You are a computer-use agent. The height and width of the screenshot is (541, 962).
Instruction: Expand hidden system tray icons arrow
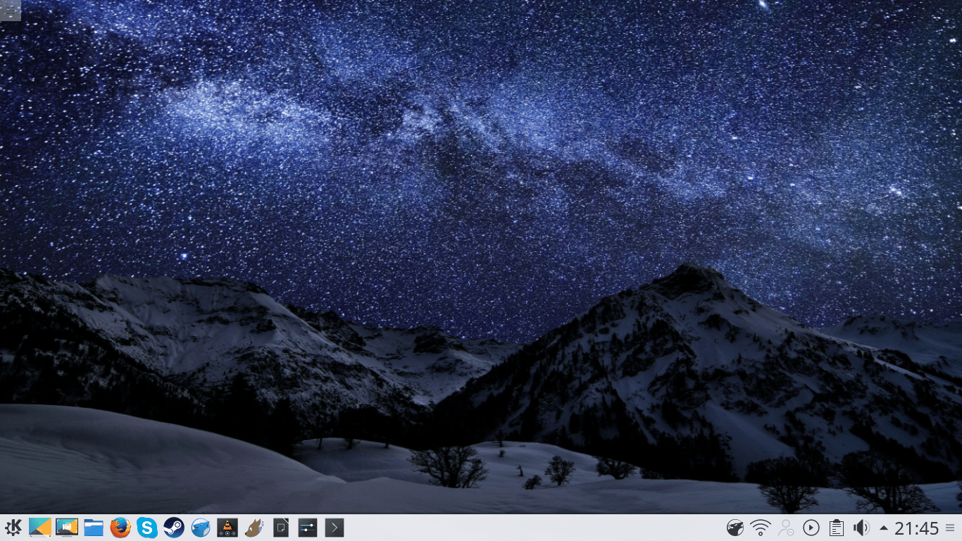point(883,528)
